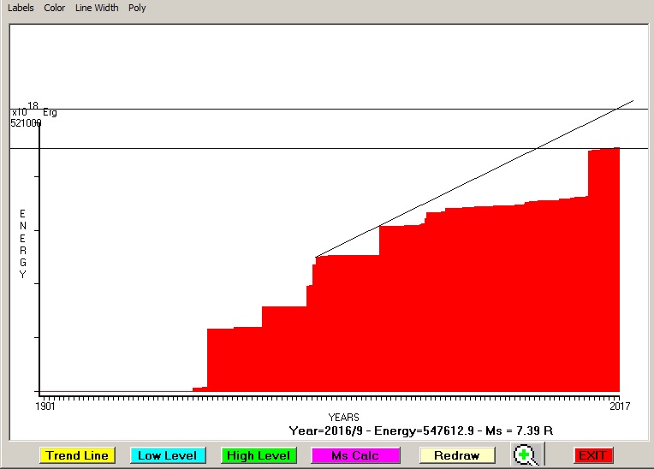
Task: Click the Redraw button
Action: click(456, 455)
